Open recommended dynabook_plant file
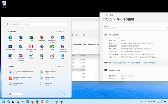 (16, 84)
